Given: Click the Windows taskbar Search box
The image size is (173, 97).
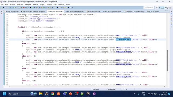Looking at the screenshot, I should click(x=23, y=94).
